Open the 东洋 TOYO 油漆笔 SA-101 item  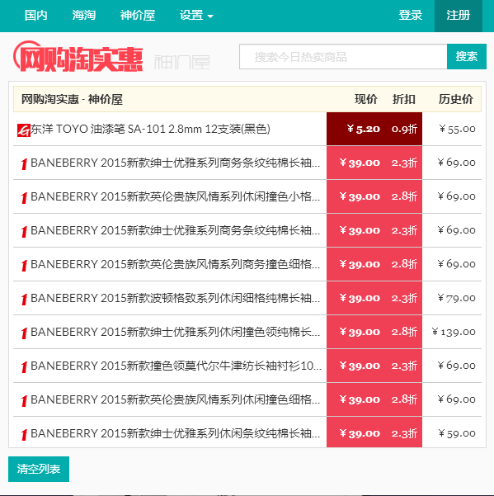150,129
